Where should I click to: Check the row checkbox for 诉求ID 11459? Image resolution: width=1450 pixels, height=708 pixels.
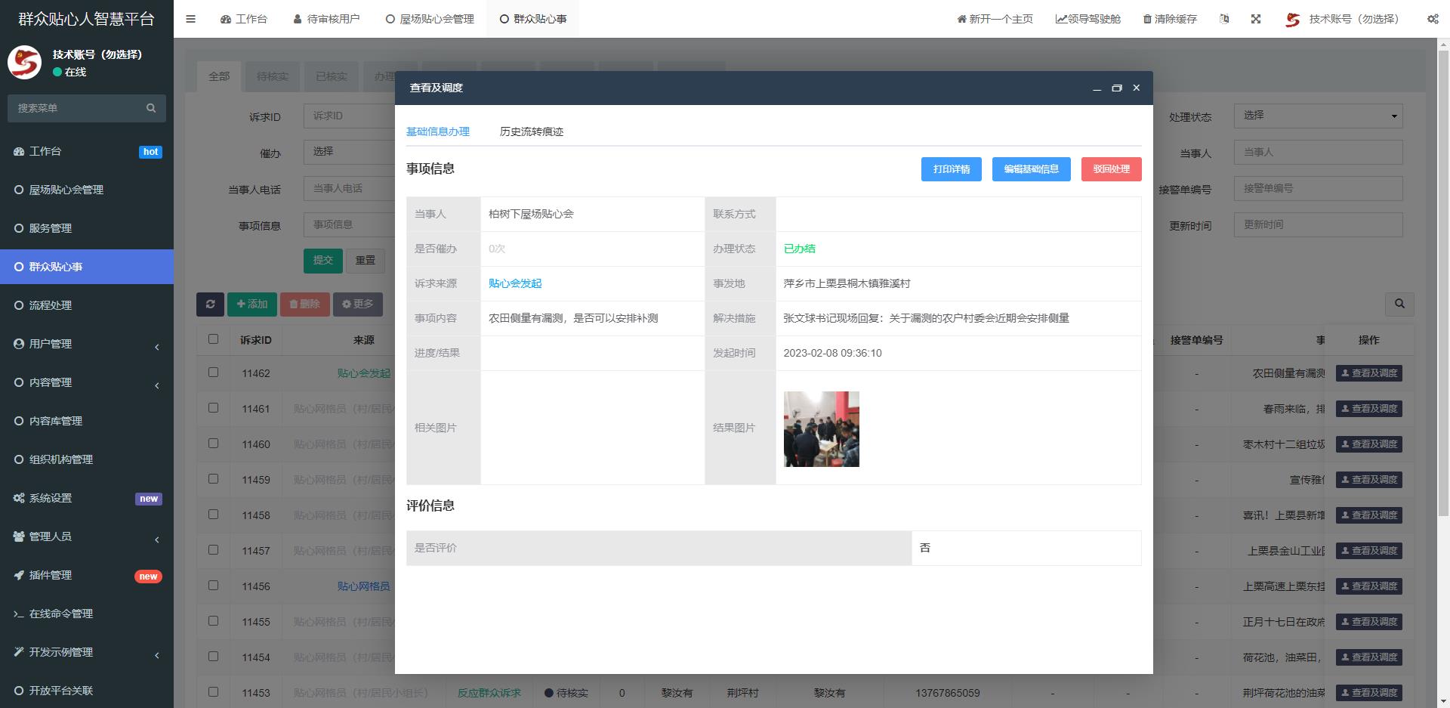(x=213, y=479)
